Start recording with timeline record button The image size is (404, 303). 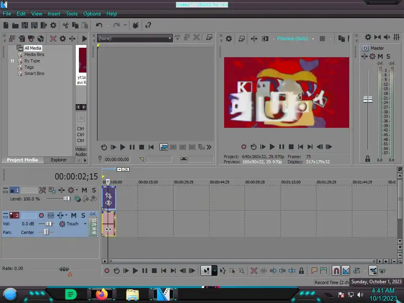[107, 271]
